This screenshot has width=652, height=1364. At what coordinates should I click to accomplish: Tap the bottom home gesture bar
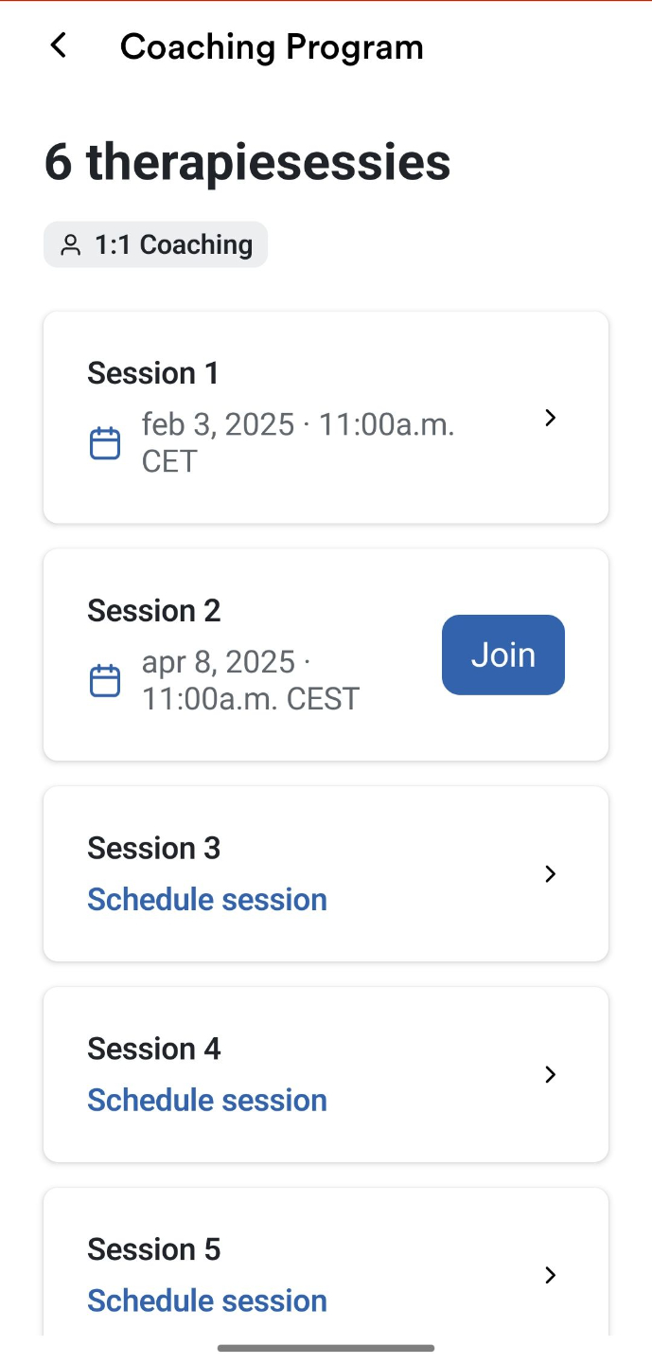tap(326, 1347)
